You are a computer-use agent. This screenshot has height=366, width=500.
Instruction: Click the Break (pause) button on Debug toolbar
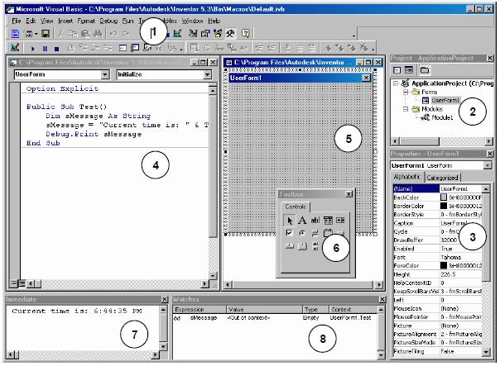tap(45, 49)
